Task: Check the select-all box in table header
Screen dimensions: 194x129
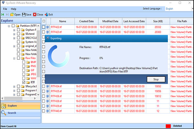Action: (44, 21)
